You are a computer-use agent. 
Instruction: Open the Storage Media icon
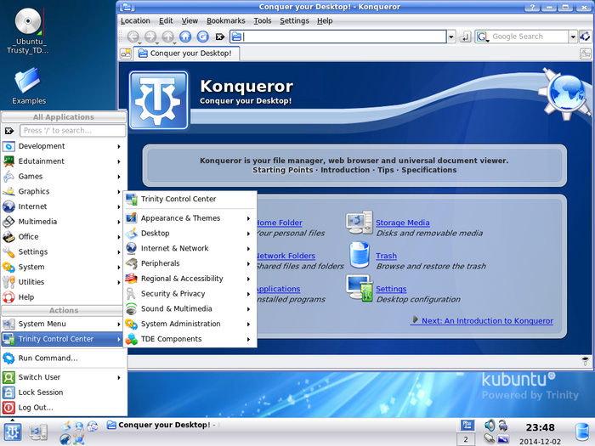(x=359, y=223)
